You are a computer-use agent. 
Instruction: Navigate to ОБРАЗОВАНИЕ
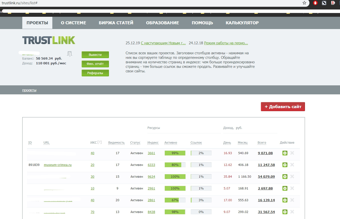point(162,23)
